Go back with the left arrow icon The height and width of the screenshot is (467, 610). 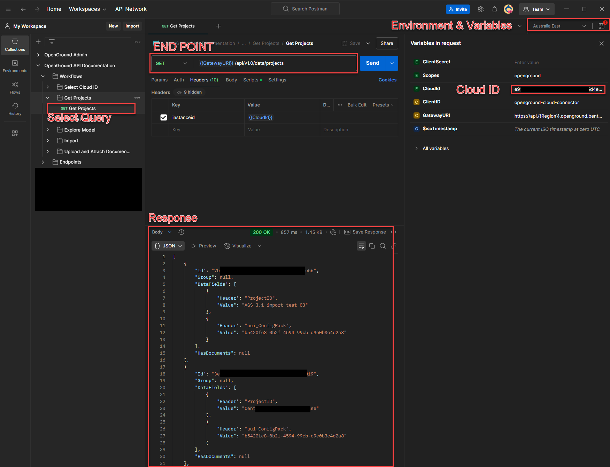(23, 9)
